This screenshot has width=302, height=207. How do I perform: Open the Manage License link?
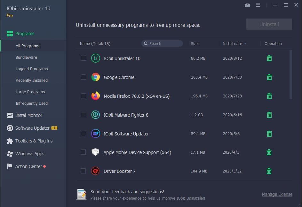coord(277,194)
